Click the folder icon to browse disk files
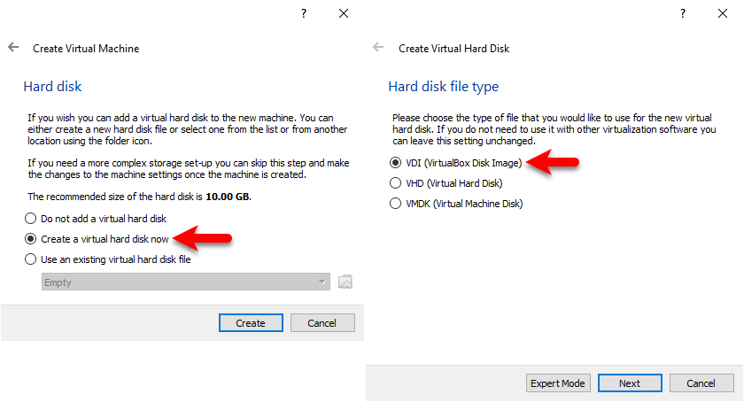 pyautogui.click(x=345, y=282)
